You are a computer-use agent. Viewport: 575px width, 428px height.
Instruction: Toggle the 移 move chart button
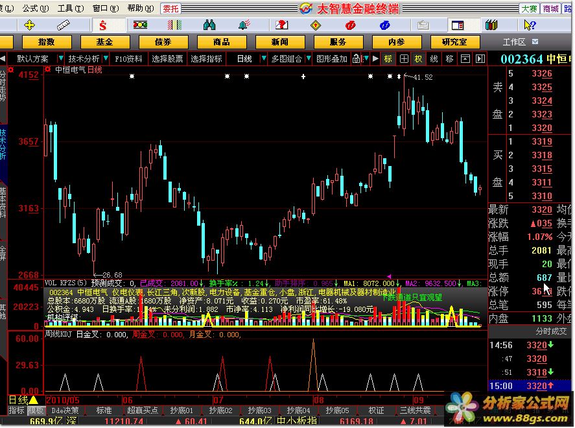coord(450,58)
